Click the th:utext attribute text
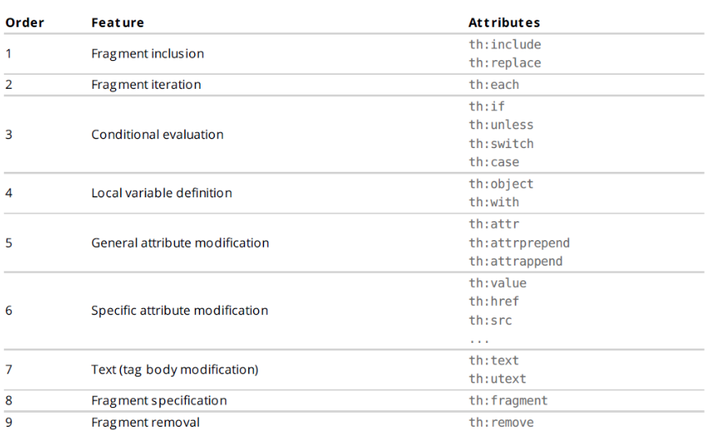The image size is (708, 439). click(x=497, y=379)
